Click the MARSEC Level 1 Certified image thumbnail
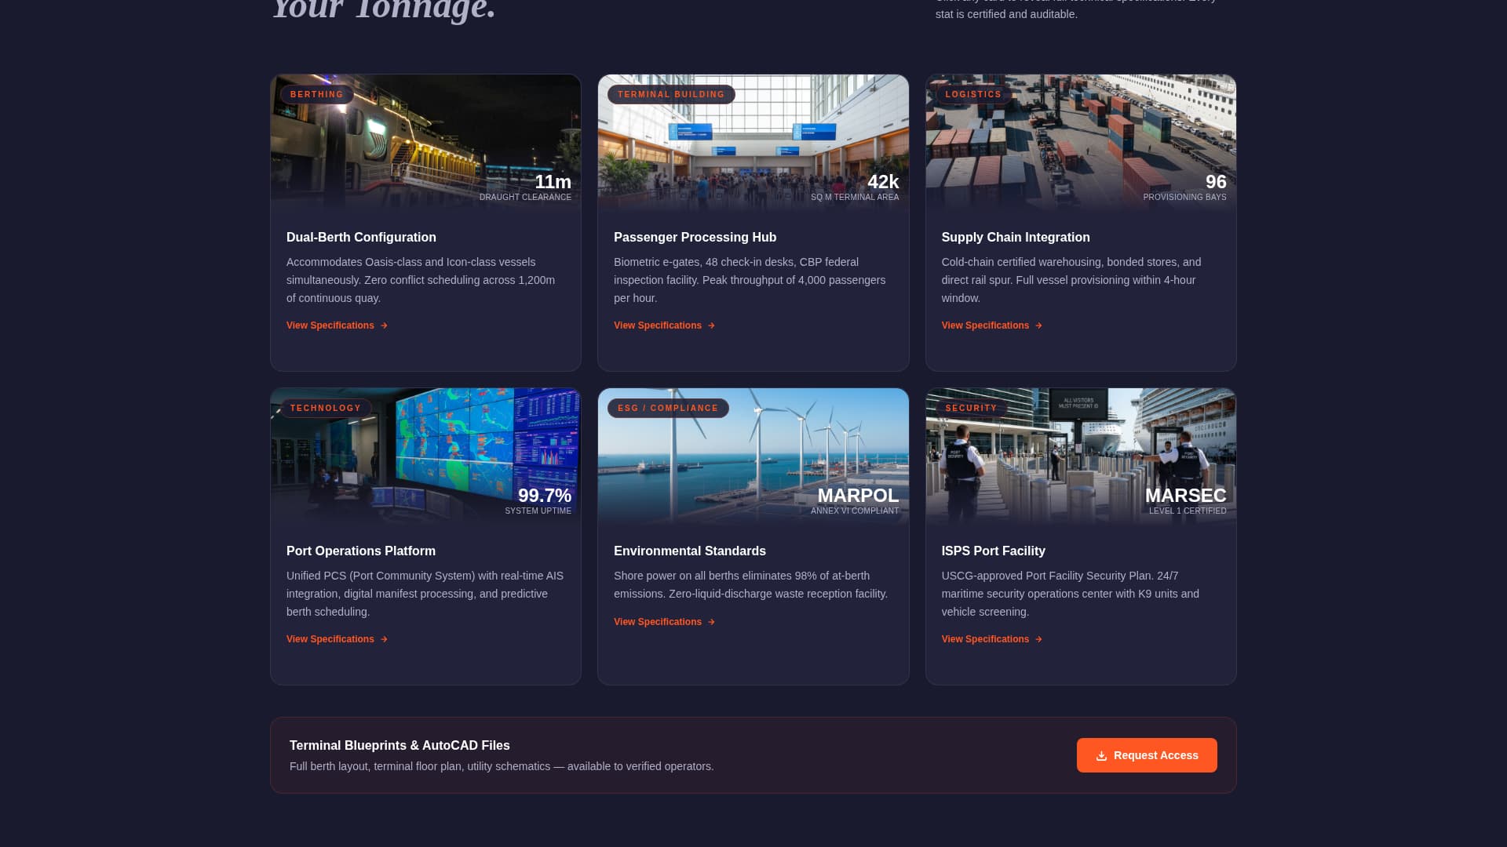Screen dimensions: 1507x847 point(1081,456)
